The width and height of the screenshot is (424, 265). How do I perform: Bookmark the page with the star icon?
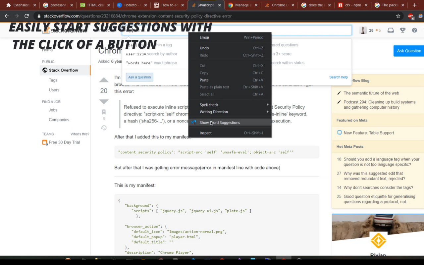[398, 16]
